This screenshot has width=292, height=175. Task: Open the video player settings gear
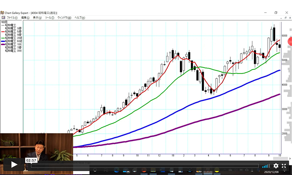tap(276, 166)
